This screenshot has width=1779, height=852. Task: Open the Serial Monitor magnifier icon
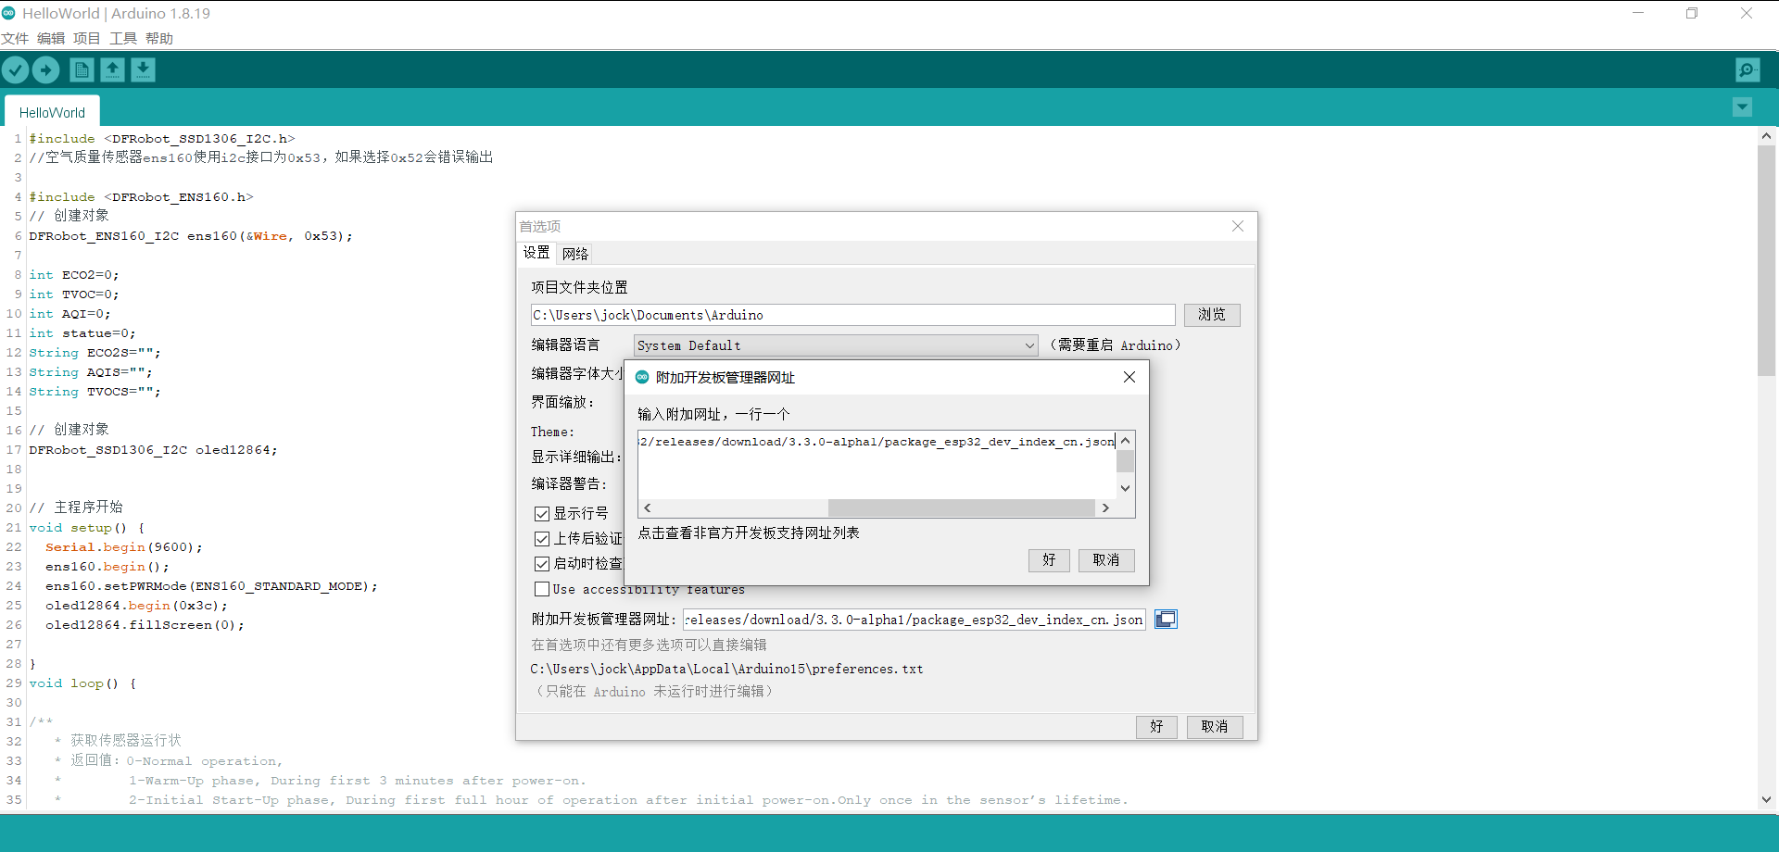1747,70
